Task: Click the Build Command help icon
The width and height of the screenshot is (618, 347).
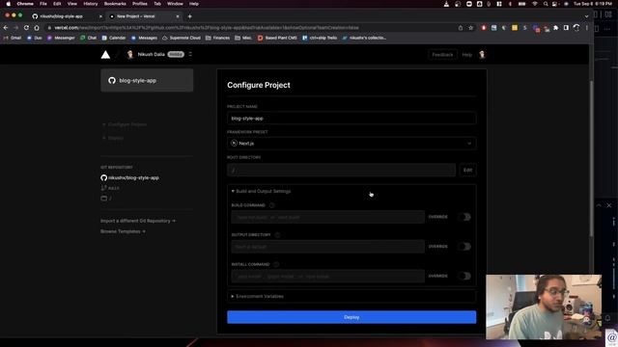Action: click(271, 205)
